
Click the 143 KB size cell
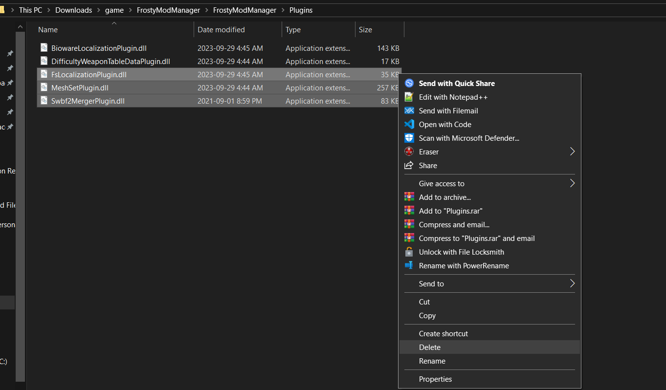pos(388,48)
